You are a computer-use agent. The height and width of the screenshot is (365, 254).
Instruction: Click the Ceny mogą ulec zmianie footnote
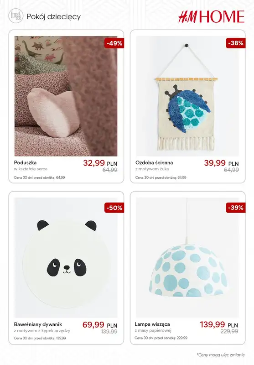221,355
